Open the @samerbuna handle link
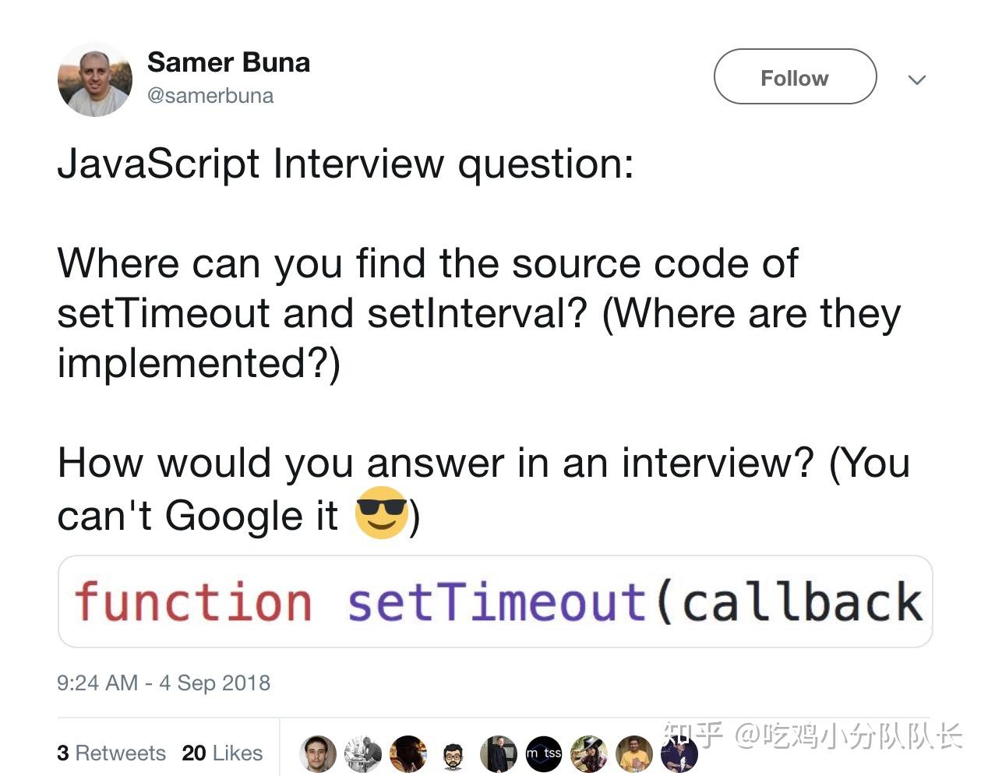This screenshot has height=776, width=988. pyautogui.click(x=210, y=96)
